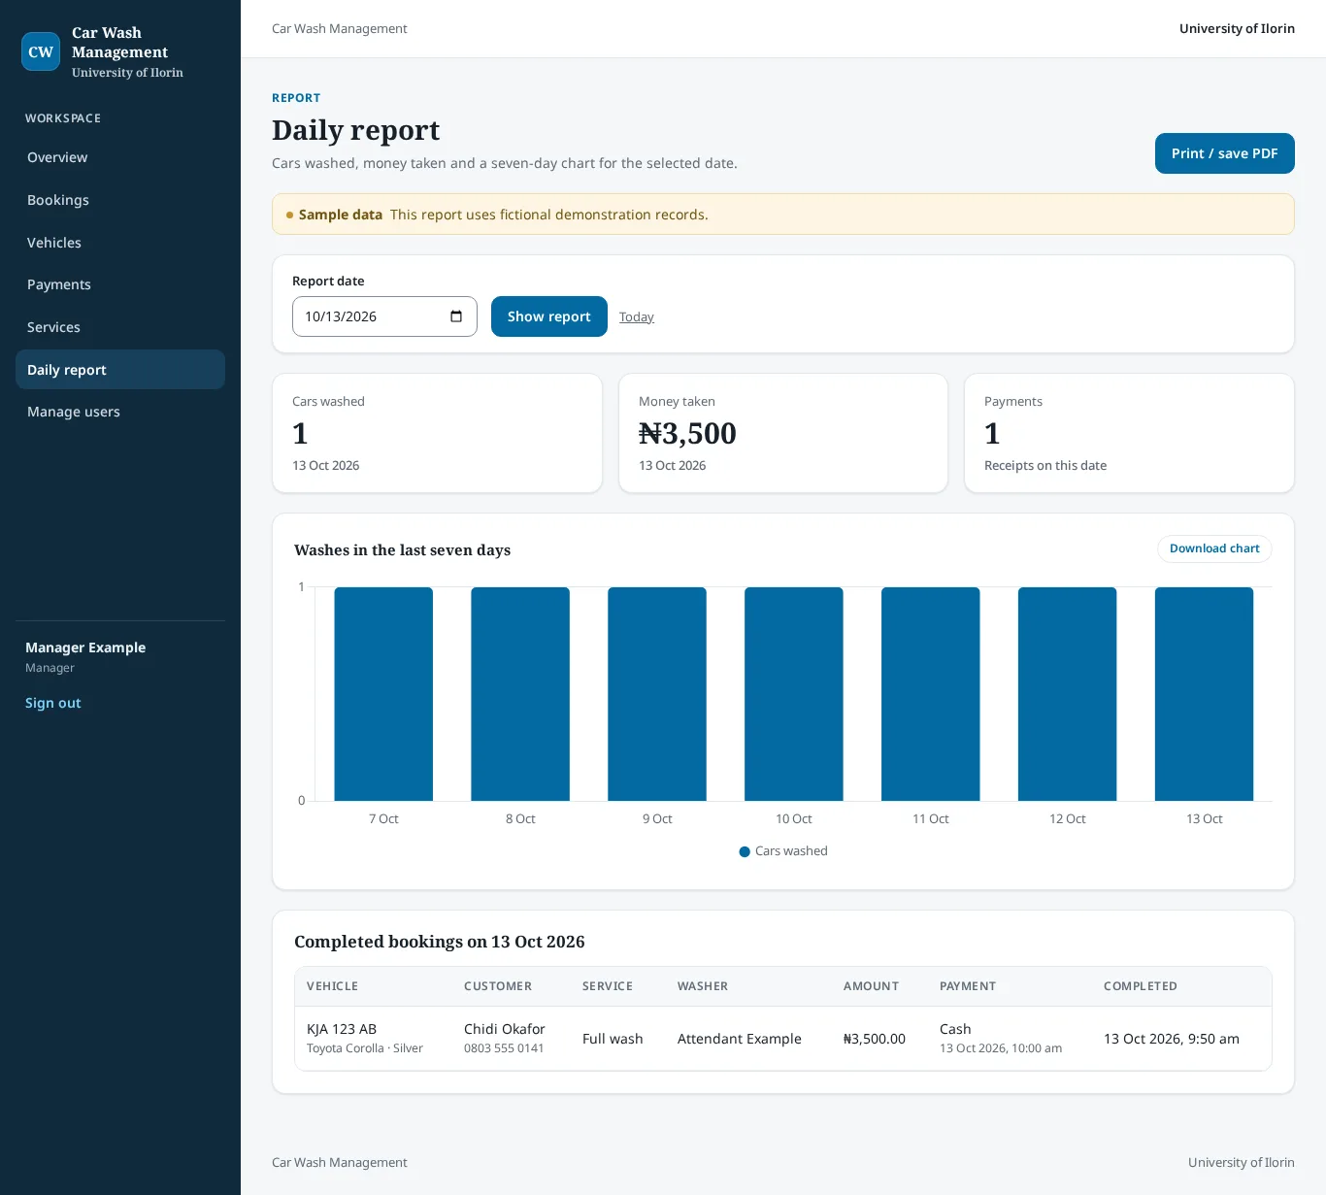Viewport: 1326px width, 1195px height.
Task: Click the 11 Oct chart bar
Action: pyautogui.click(x=931, y=694)
